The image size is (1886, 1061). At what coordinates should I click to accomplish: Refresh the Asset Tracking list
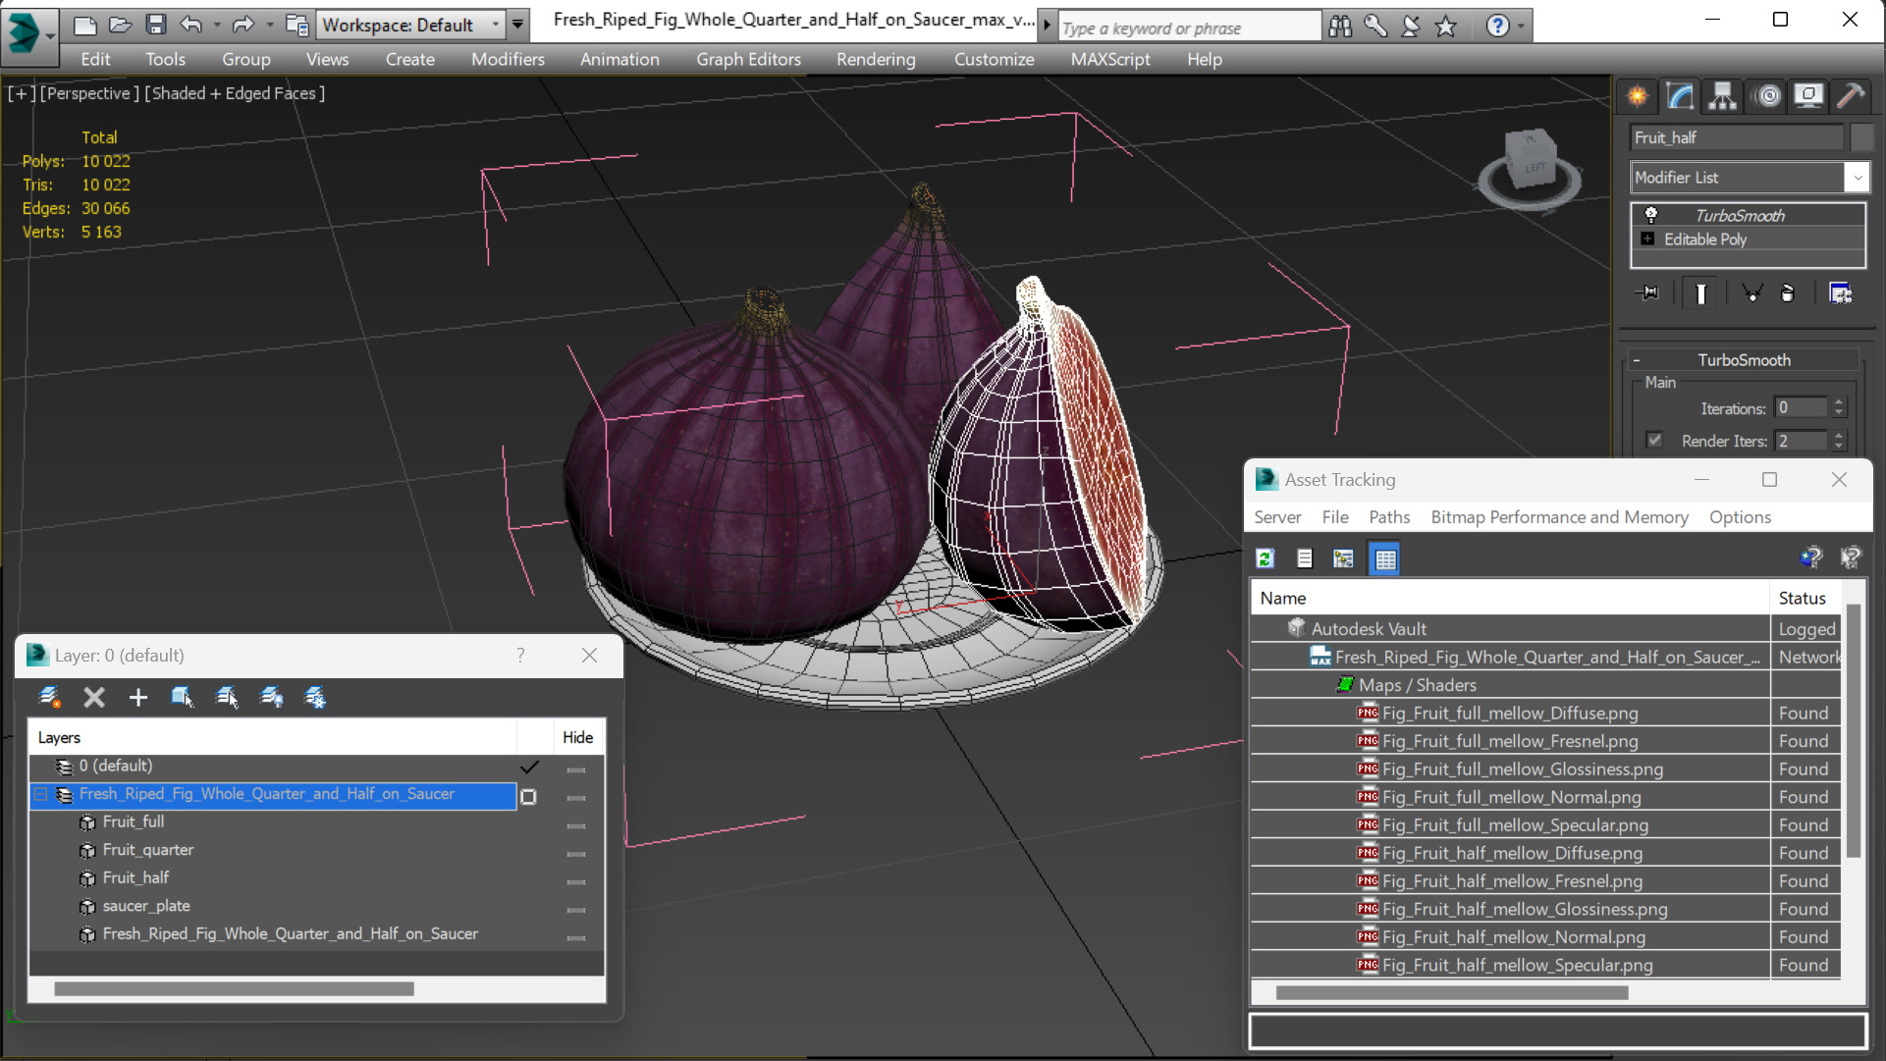(x=1265, y=558)
